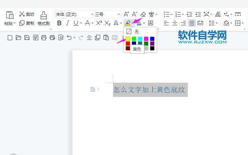Insert numbered list from ribbon

(x=178, y=14)
